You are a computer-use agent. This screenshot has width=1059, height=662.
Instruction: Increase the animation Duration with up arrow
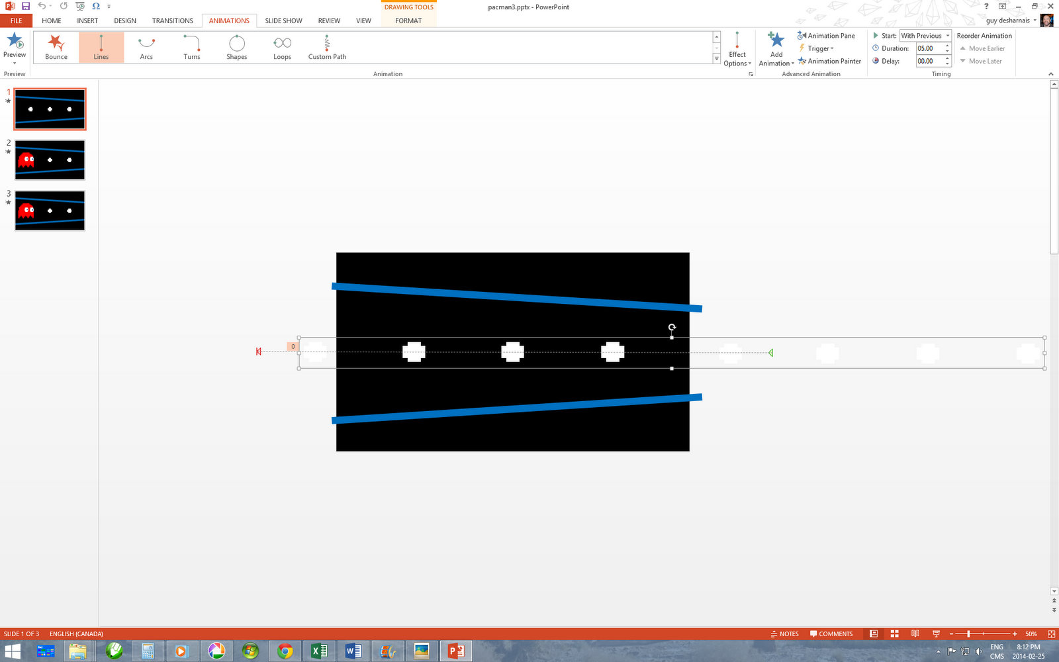point(947,46)
